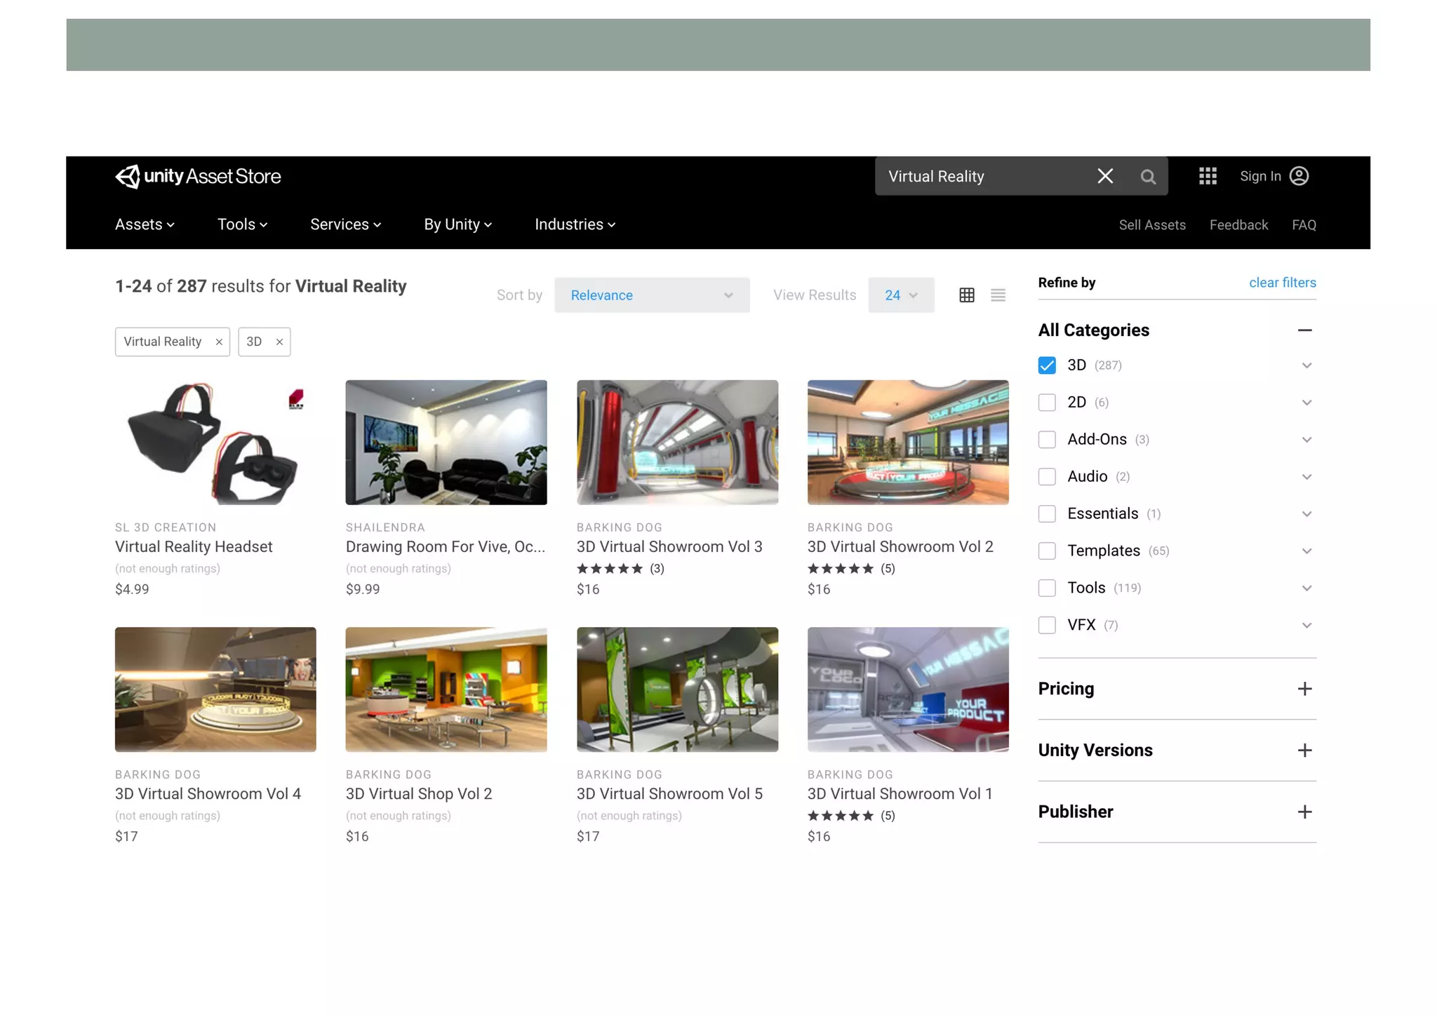
Task: Click the Unity Asset Store logo
Action: coord(198,176)
